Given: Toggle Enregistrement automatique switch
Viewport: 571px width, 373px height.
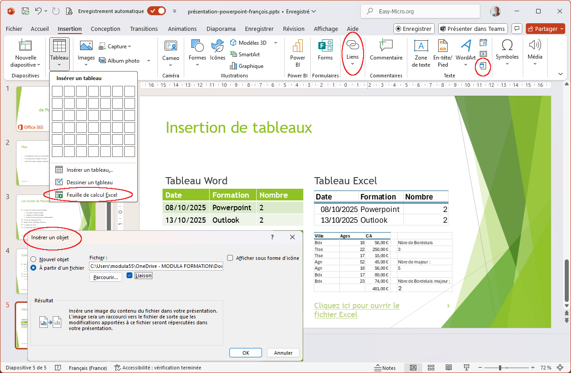Looking at the screenshot, I should tap(156, 11).
